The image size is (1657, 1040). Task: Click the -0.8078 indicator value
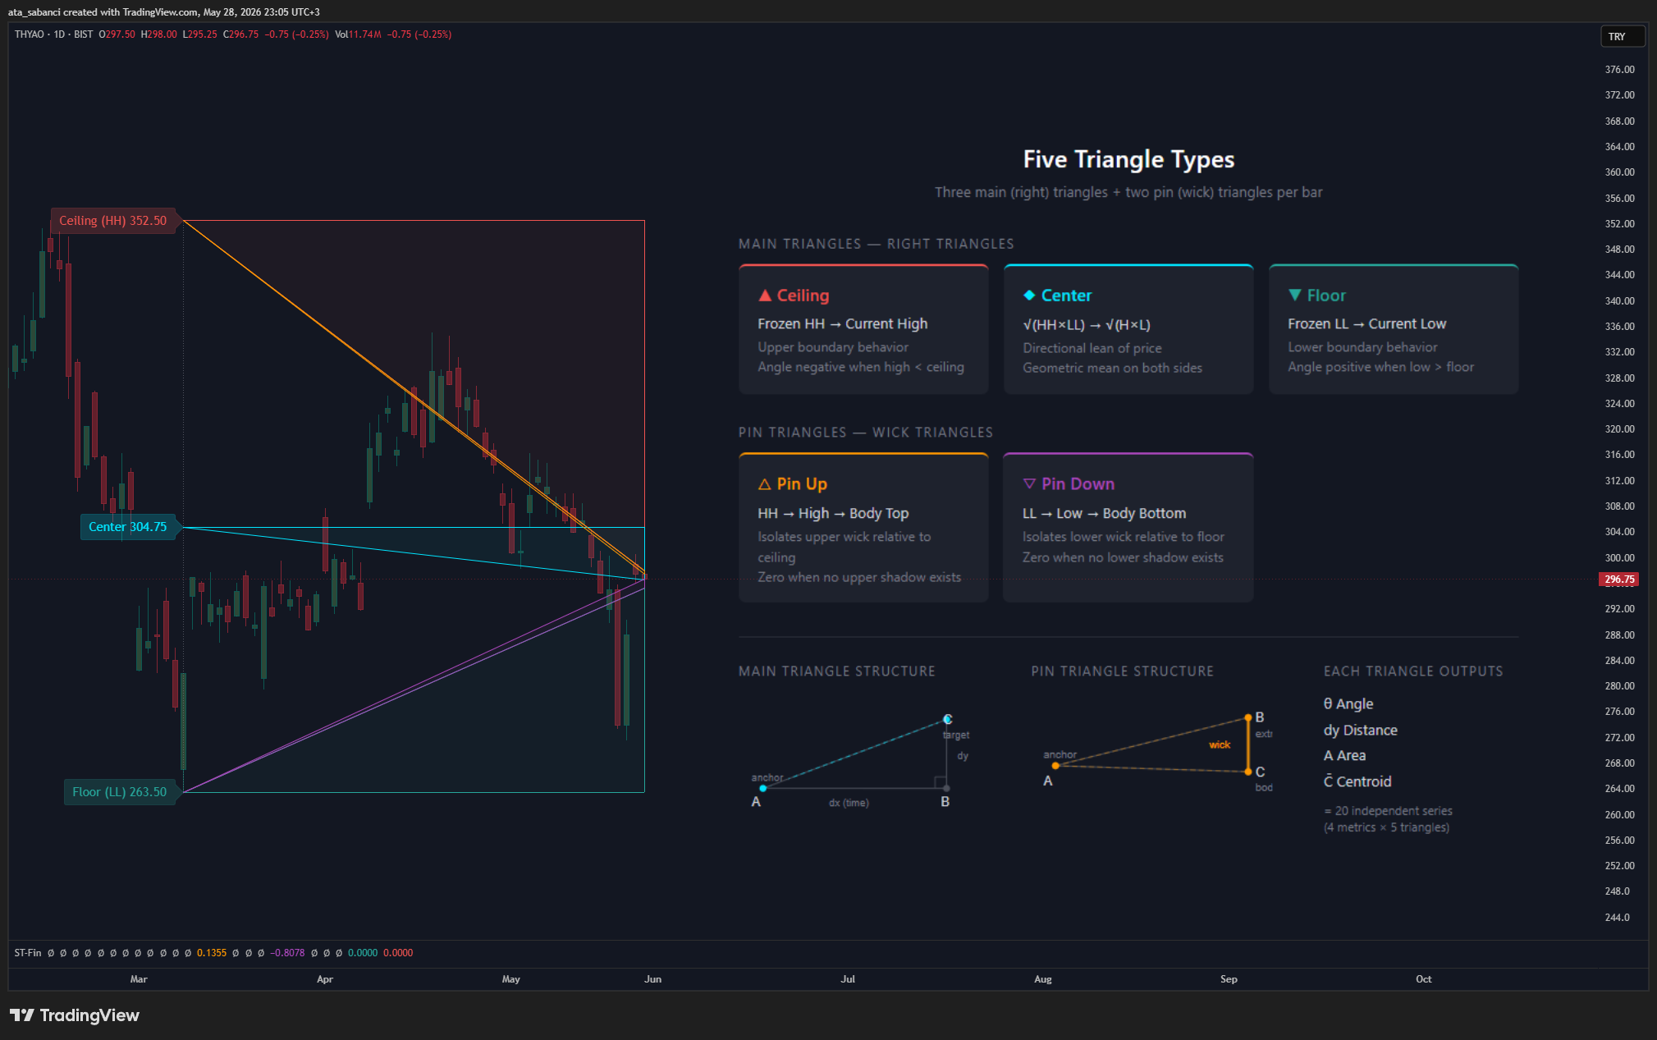[289, 953]
